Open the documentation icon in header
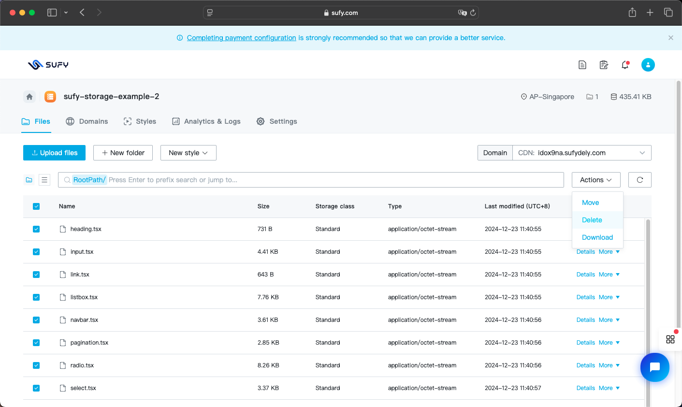Screen dimensions: 682x407 point(582,65)
